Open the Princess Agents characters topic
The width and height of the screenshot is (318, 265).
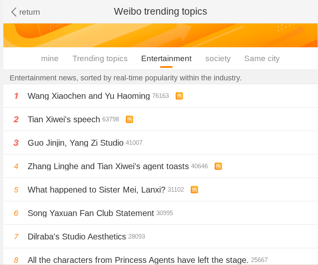click(x=138, y=260)
